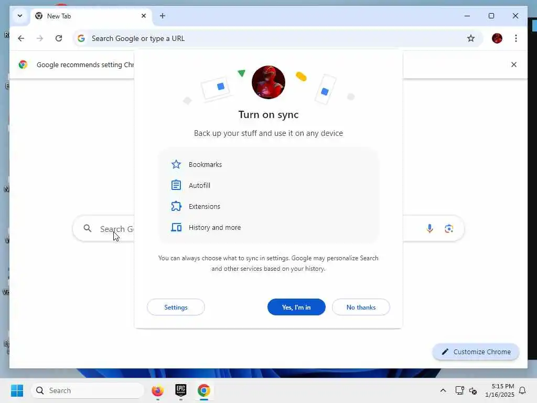Open the notification bell icon
Image resolution: width=537 pixels, height=403 pixels.
pyautogui.click(x=522, y=390)
